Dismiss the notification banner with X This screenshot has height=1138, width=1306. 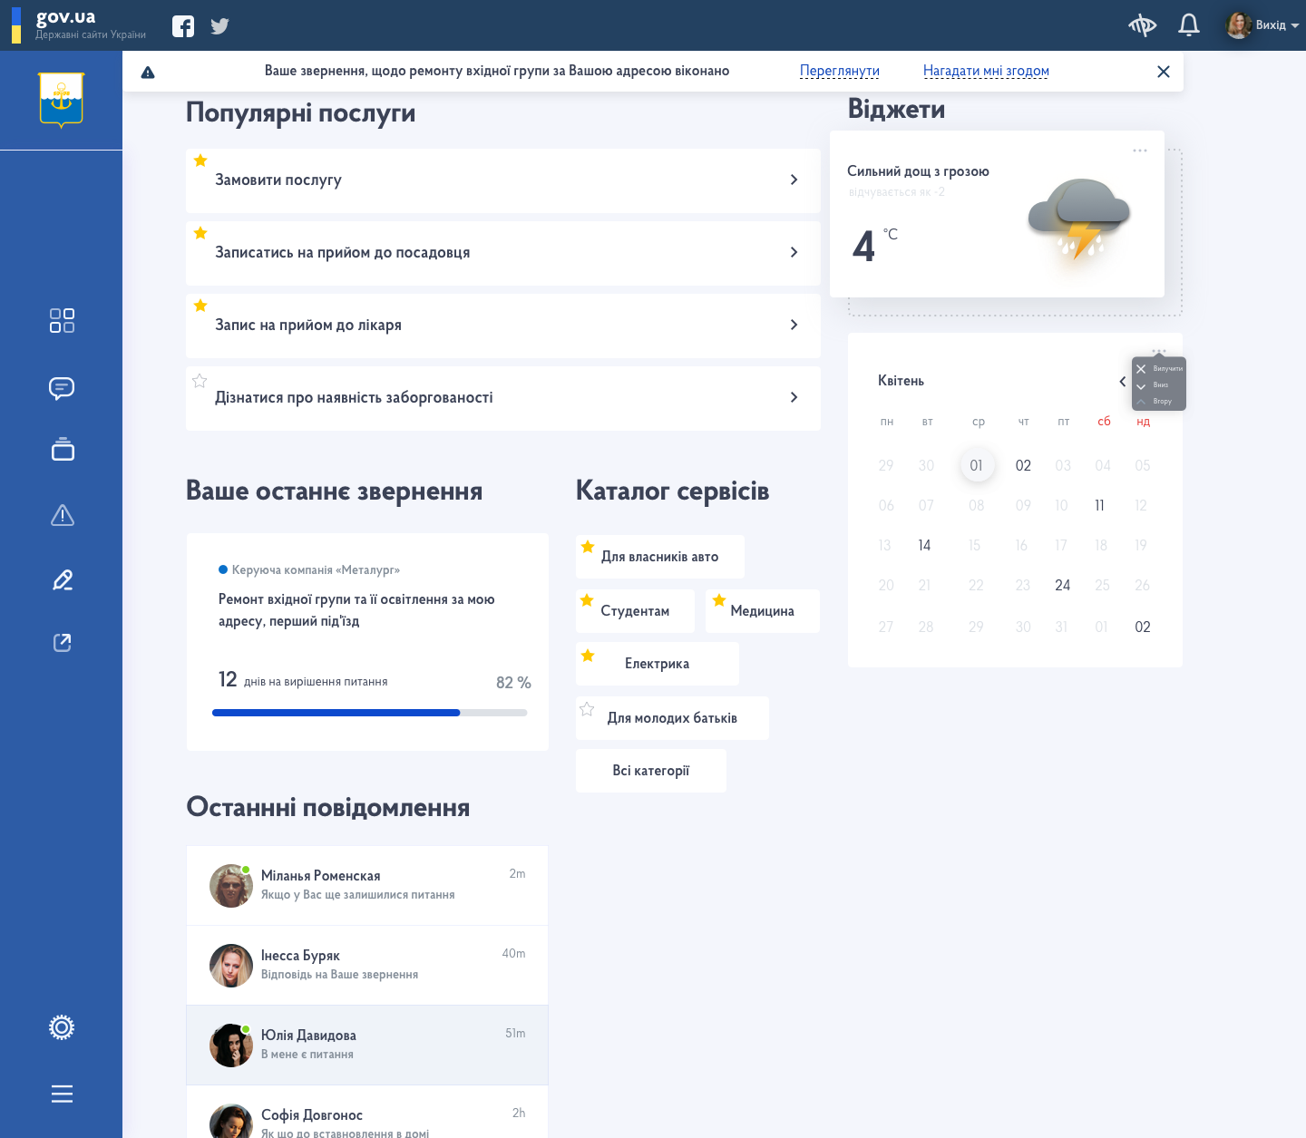point(1164,72)
